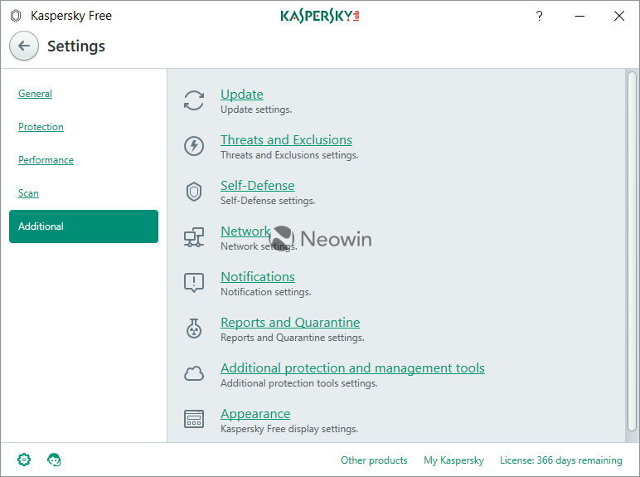The width and height of the screenshot is (640, 477).
Task: Click the Network computers icon
Action: pyautogui.click(x=194, y=237)
